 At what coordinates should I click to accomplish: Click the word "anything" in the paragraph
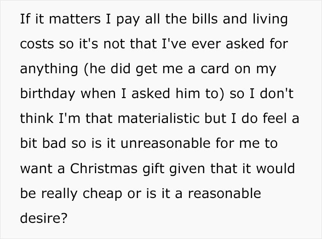coord(49,69)
